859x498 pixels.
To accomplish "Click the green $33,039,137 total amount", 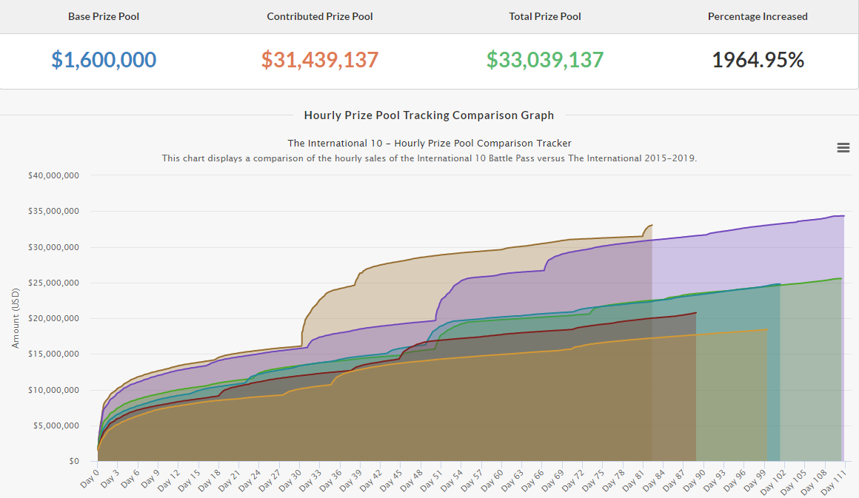I will 545,60.
